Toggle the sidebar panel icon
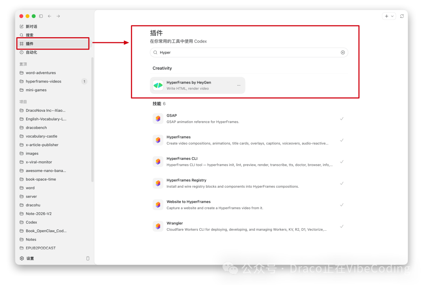 coord(41,16)
